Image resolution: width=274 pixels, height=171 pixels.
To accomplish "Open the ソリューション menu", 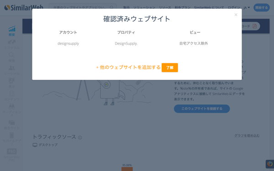I will [144, 7].
